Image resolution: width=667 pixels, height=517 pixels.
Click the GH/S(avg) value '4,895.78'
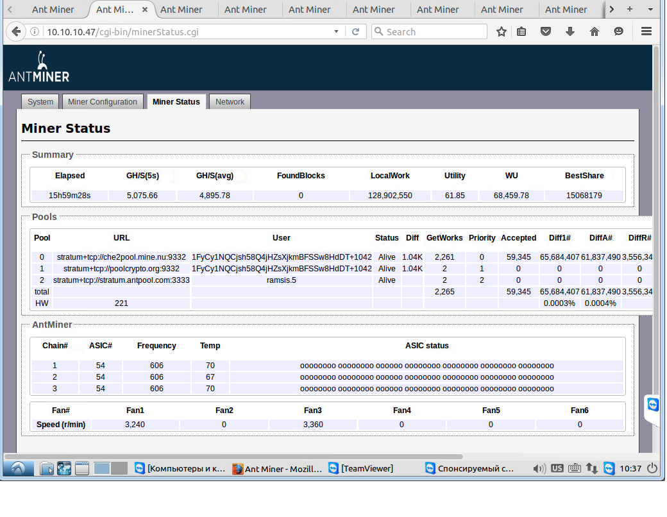pyautogui.click(x=215, y=195)
